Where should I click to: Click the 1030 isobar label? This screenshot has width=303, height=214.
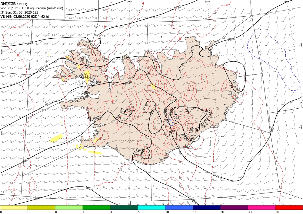pyautogui.click(x=89, y=188)
